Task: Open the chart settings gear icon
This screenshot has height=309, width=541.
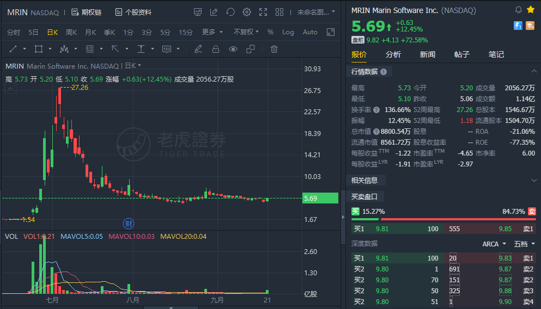Action: (247, 12)
